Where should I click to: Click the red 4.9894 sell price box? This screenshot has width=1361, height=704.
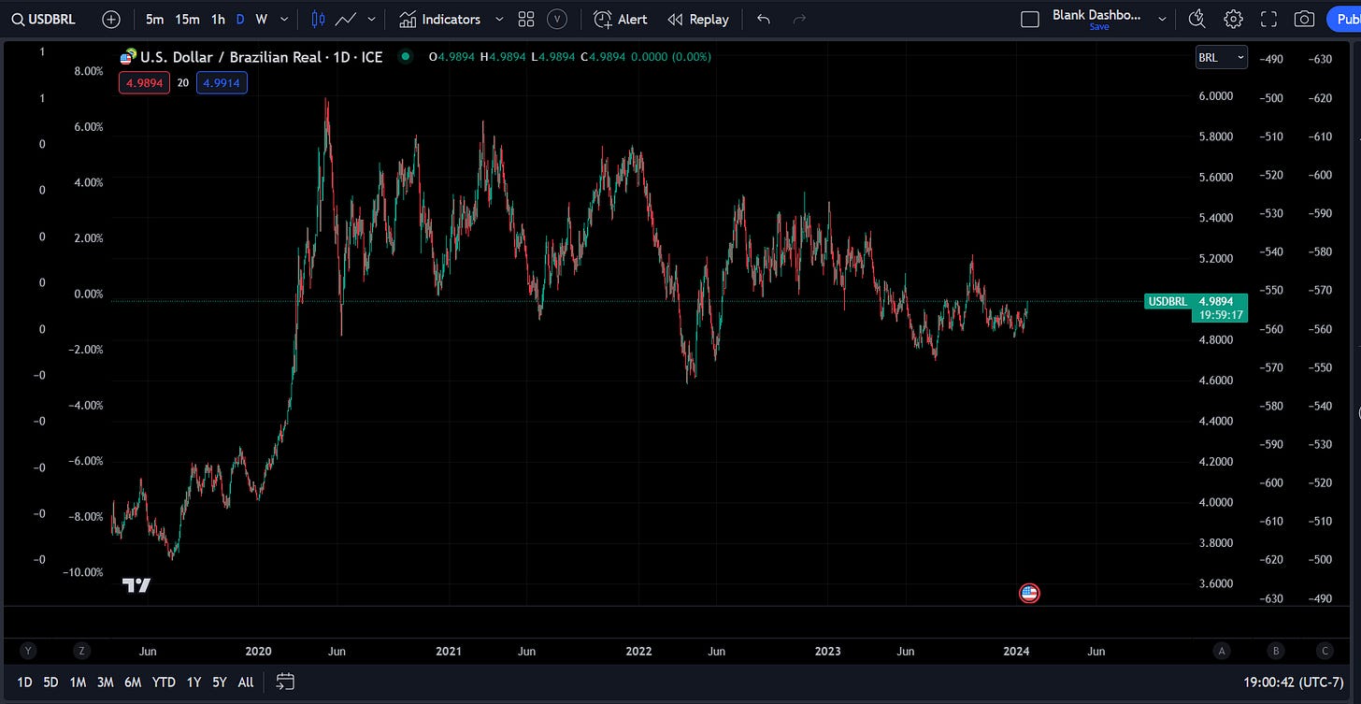(144, 83)
